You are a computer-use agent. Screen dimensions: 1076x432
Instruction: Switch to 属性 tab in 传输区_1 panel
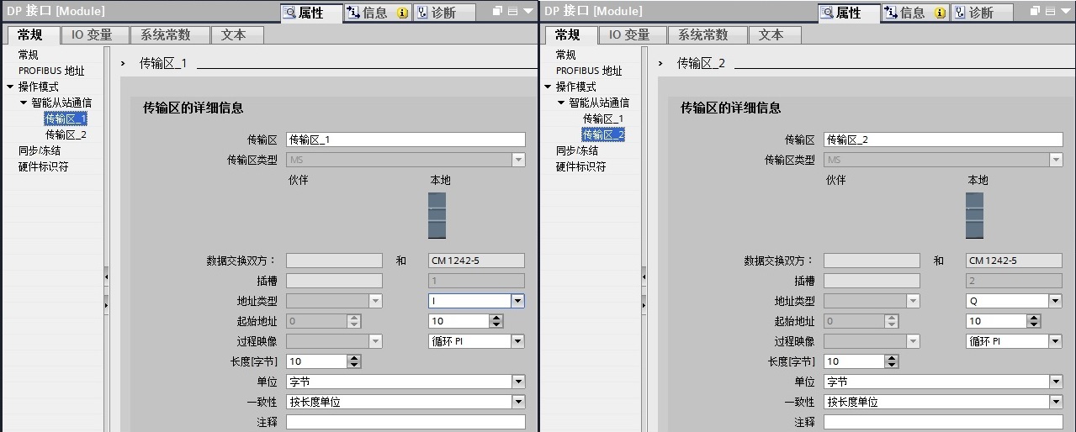[x=311, y=13]
